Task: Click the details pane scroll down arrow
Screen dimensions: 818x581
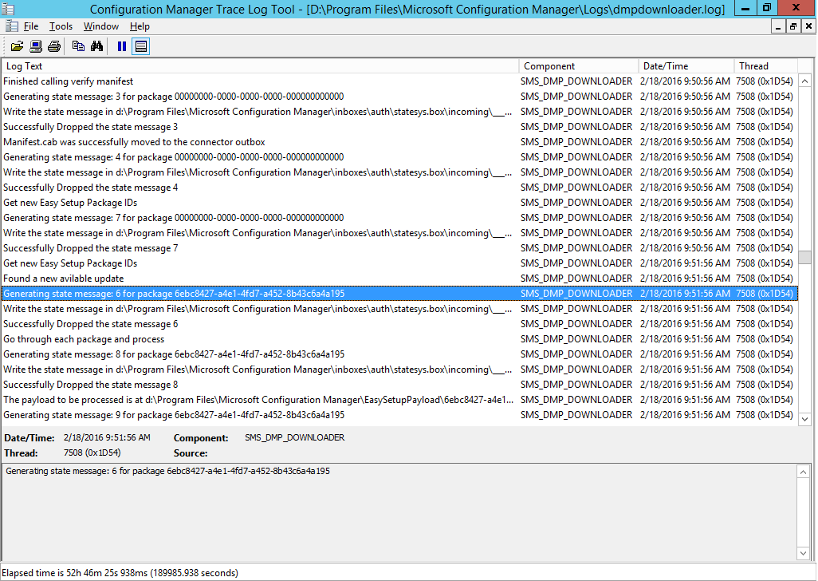Action: (804, 553)
